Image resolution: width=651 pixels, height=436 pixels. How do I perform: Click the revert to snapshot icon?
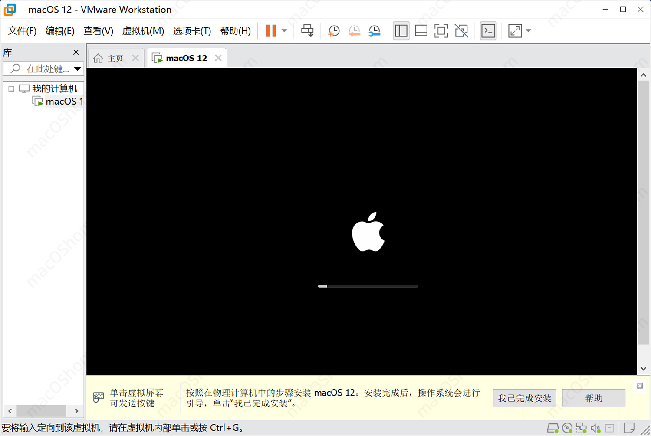click(x=355, y=31)
